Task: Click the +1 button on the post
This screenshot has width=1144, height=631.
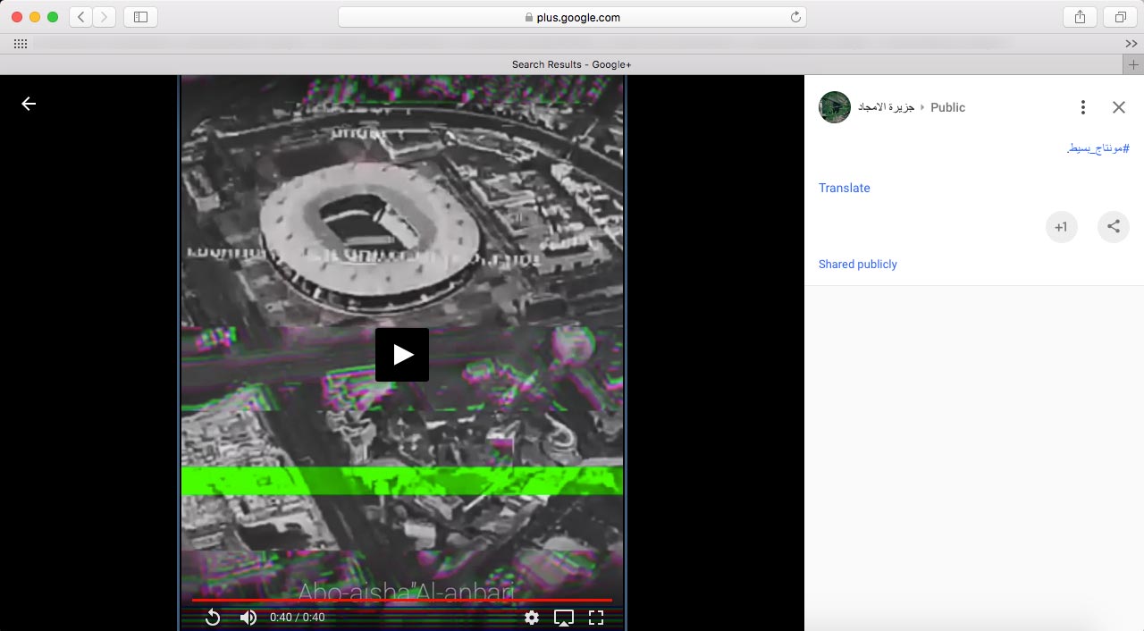Action: click(1061, 227)
